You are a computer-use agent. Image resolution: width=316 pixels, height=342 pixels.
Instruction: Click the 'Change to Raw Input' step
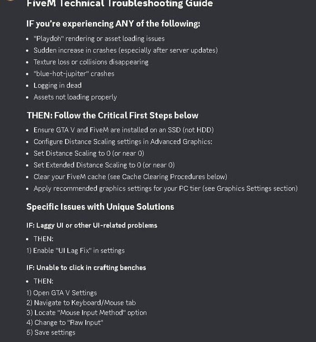point(65,322)
